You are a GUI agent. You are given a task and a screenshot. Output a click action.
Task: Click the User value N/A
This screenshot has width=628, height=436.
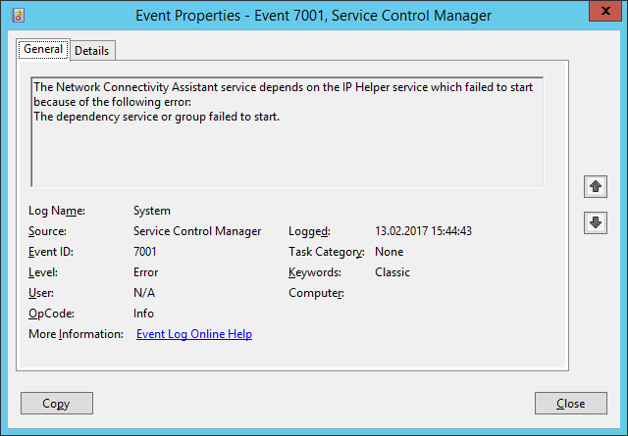pos(144,293)
